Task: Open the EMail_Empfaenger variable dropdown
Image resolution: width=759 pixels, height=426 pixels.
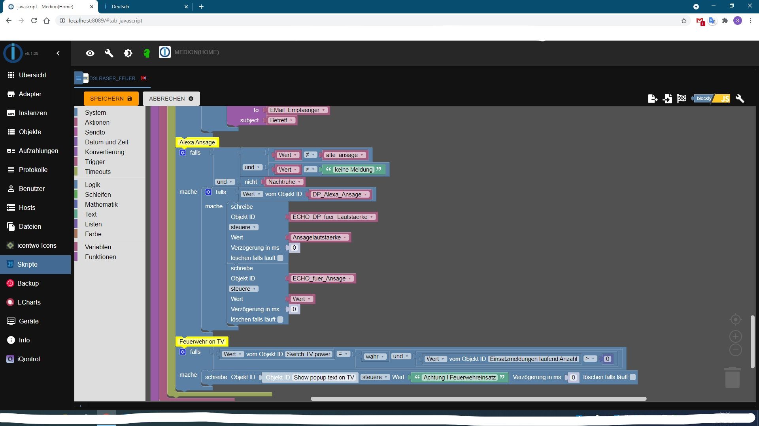Action: (324, 110)
